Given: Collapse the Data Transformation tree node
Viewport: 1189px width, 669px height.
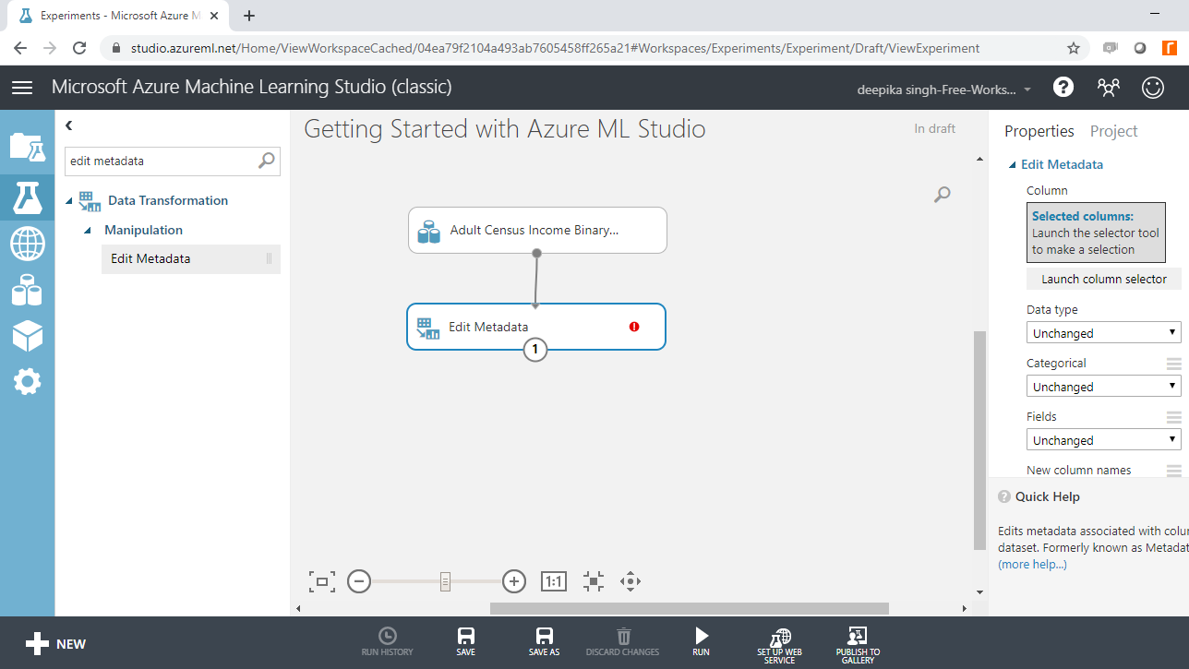Looking at the screenshot, I should tap(70, 201).
